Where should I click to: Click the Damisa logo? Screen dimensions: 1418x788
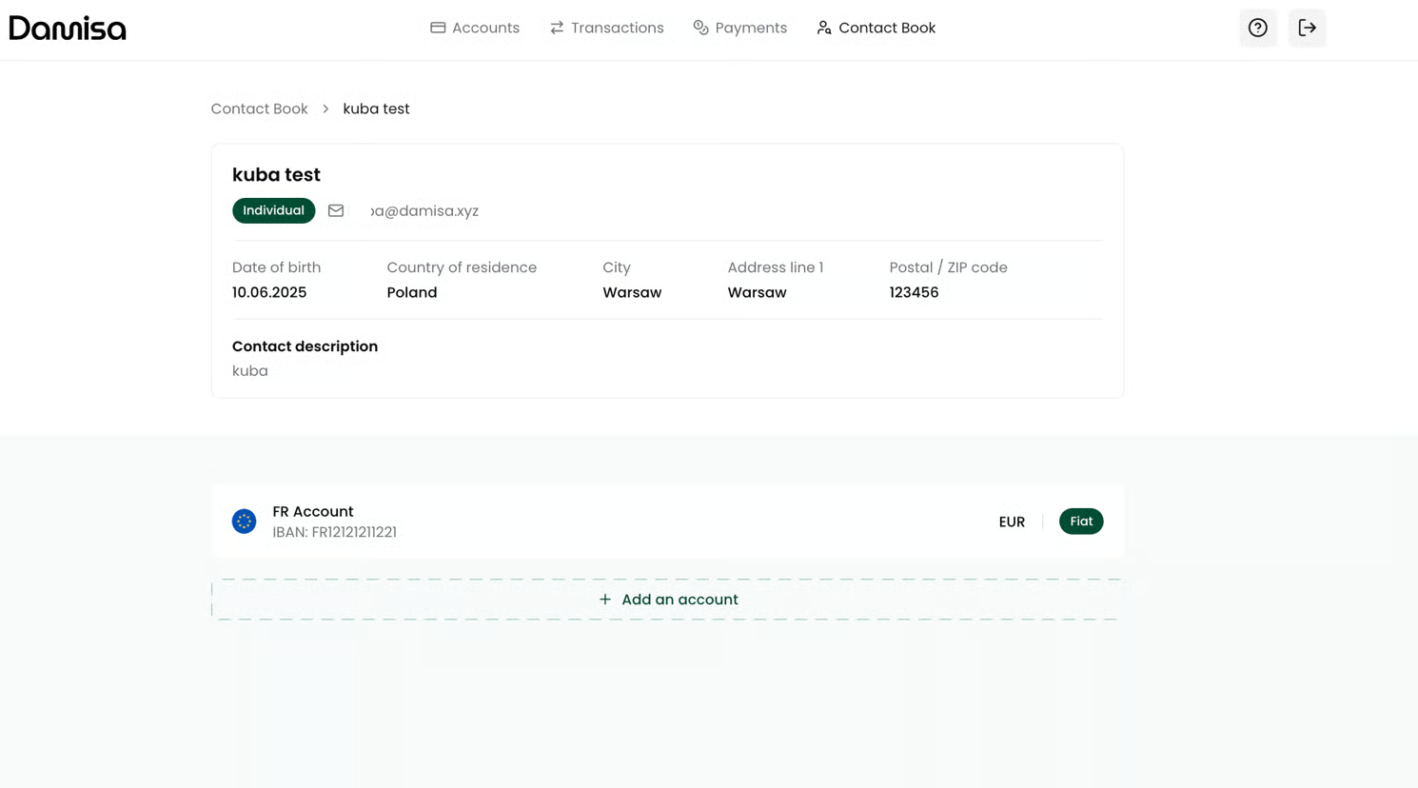68,29
